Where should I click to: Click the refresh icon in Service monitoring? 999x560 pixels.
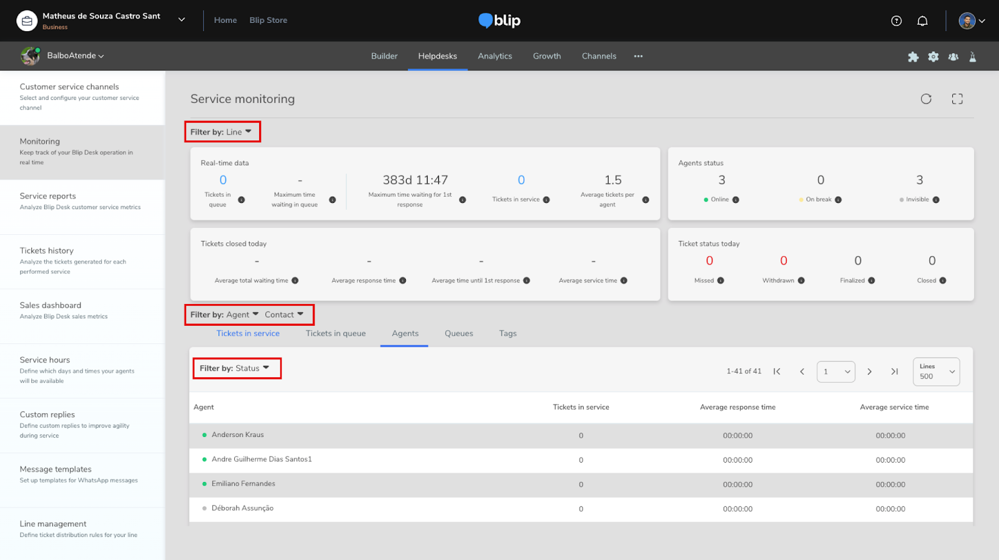pyautogui.click(x=926, y=99)
